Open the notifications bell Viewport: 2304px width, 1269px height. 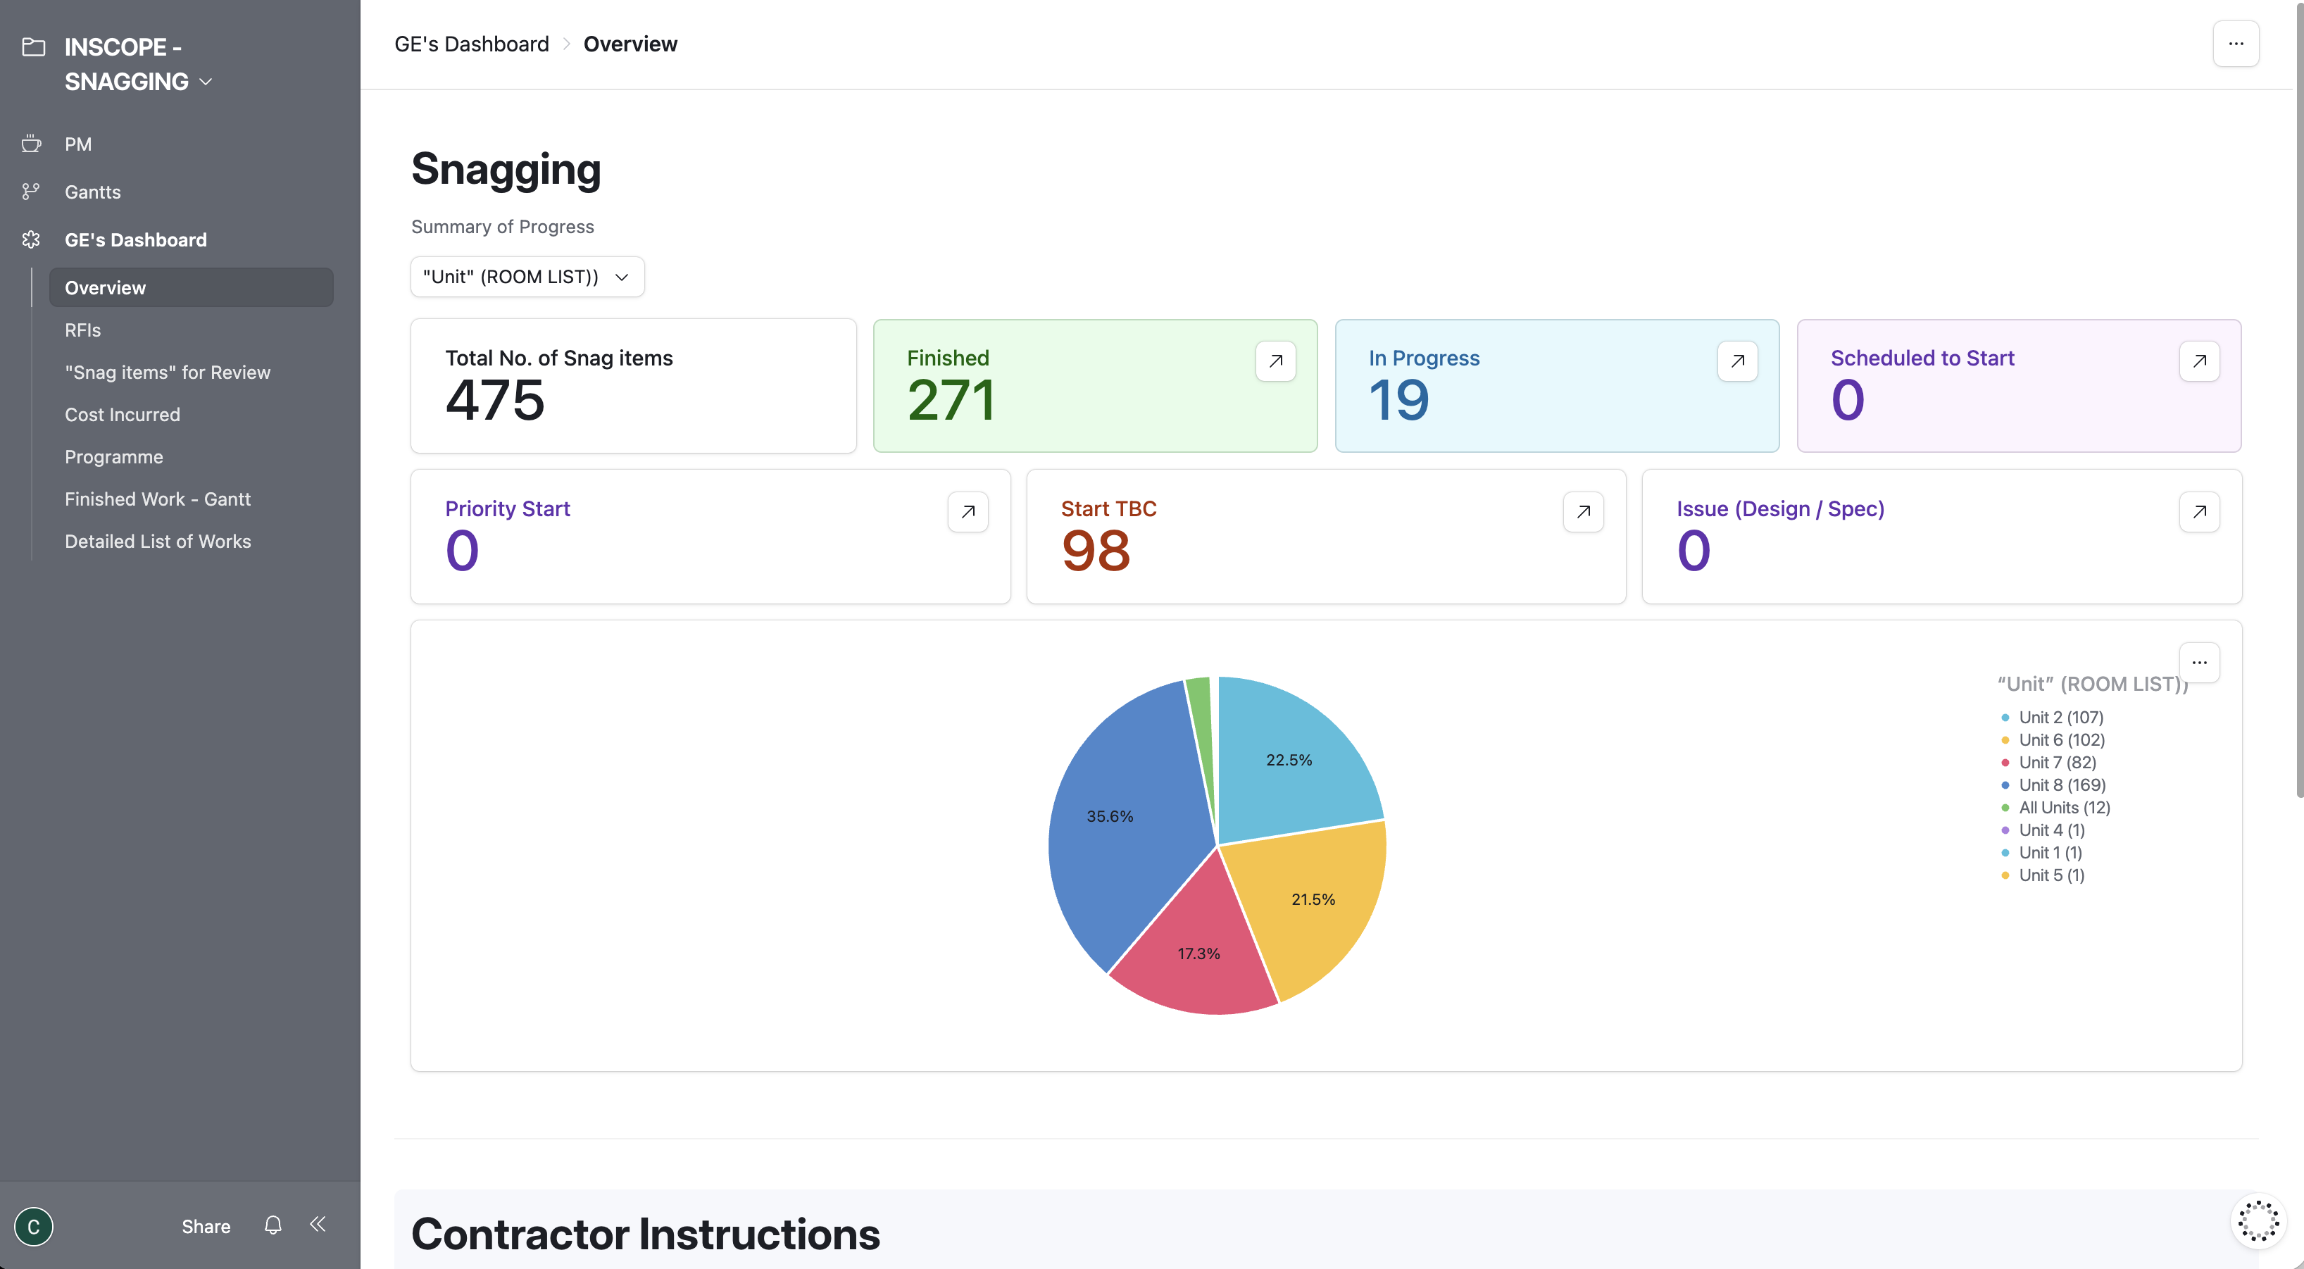tap(273, 1225)
